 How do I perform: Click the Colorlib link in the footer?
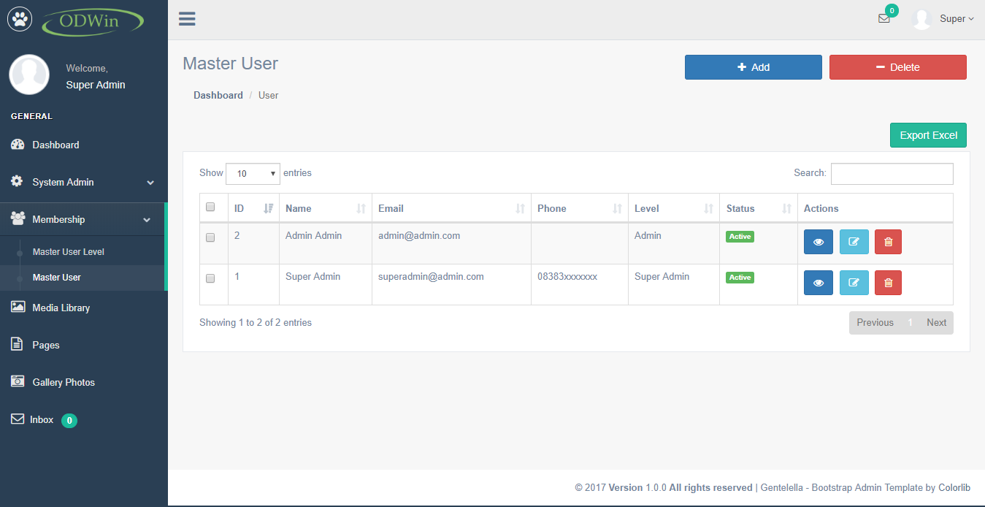(x=954, y=487)
